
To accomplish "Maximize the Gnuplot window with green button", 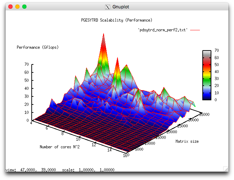I will (24, 7).
